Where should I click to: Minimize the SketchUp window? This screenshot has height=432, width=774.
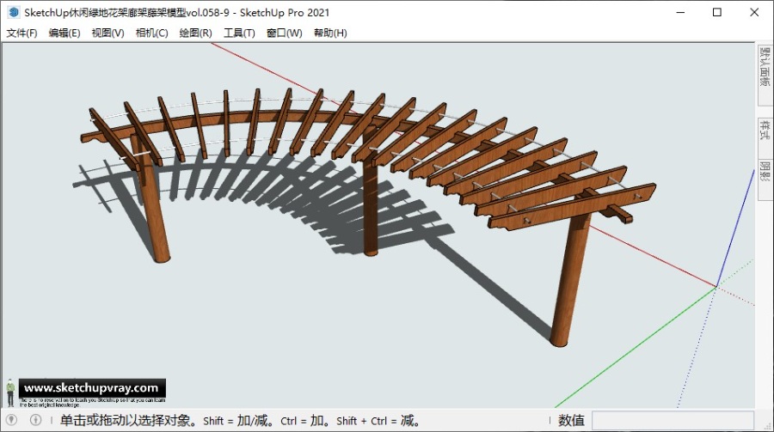[x=681, y=12]
